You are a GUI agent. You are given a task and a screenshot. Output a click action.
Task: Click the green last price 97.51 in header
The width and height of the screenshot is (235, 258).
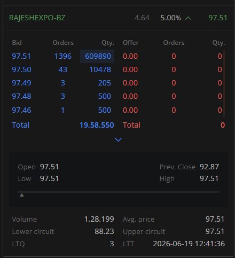pos(218,18)
